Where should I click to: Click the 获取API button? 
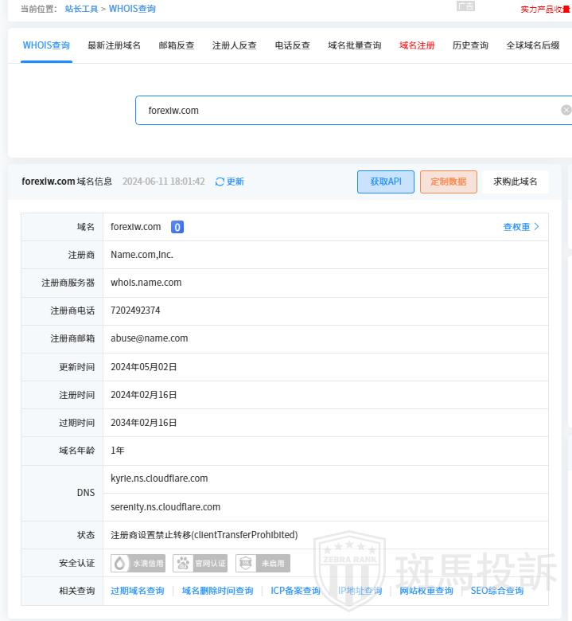click(386, 182)
